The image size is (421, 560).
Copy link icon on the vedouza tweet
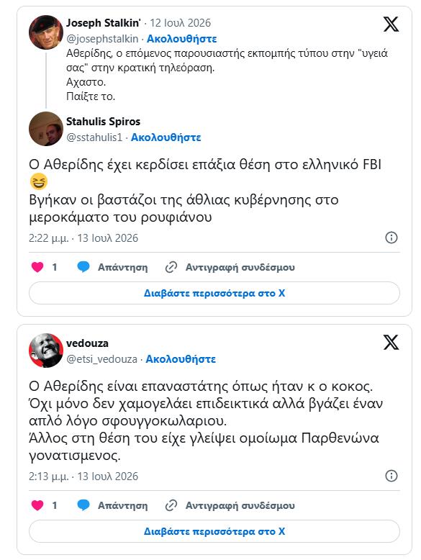point(171,505)
